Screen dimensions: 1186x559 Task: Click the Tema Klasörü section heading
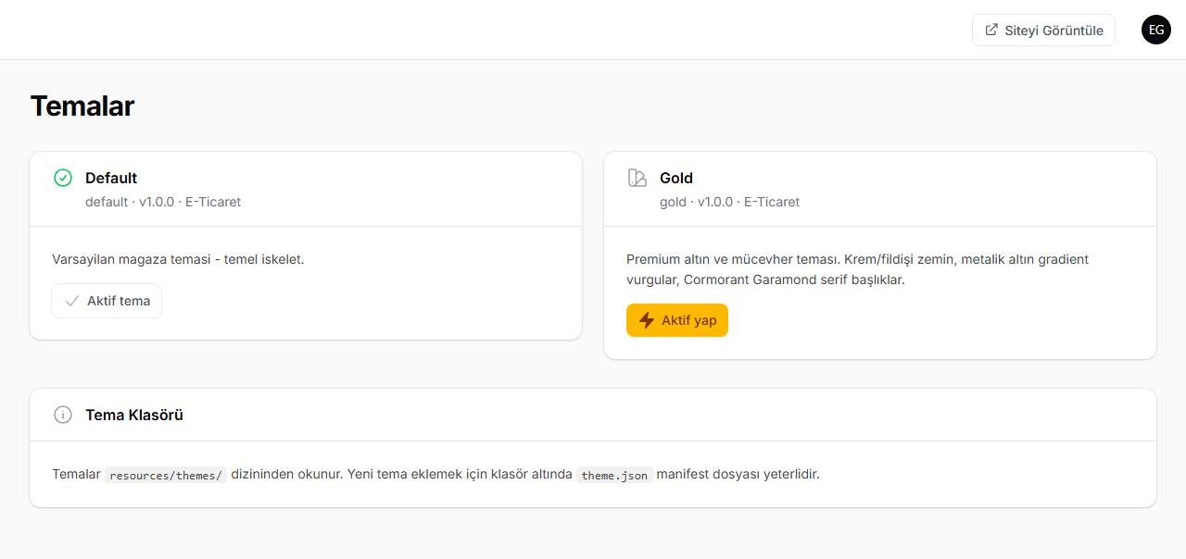click(134, 415)
